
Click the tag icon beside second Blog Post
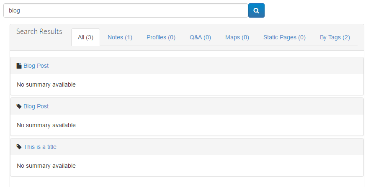pos(19,106)
